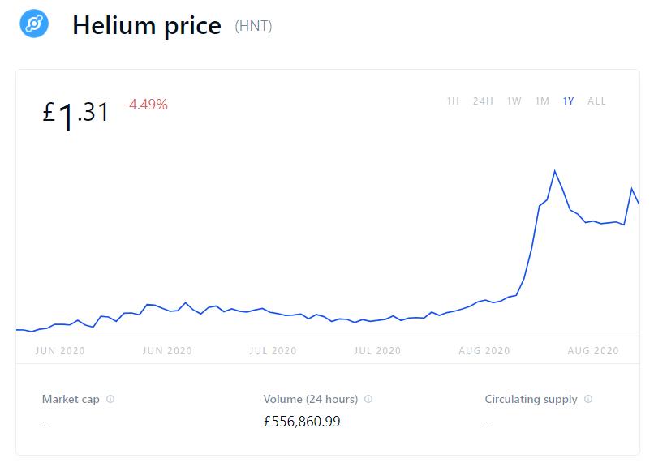Select the 1H time range
Viewport: 654px width, 467px height.
[x=453, y=101]
